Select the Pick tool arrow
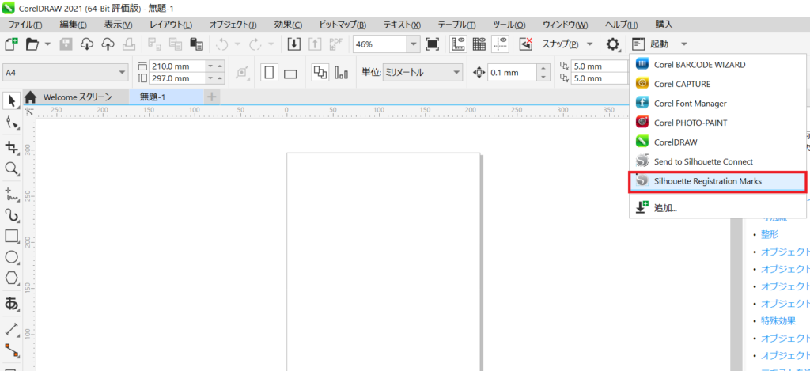Image resolution: width=810 pixels, height=371 pixels. click(11, 100)
